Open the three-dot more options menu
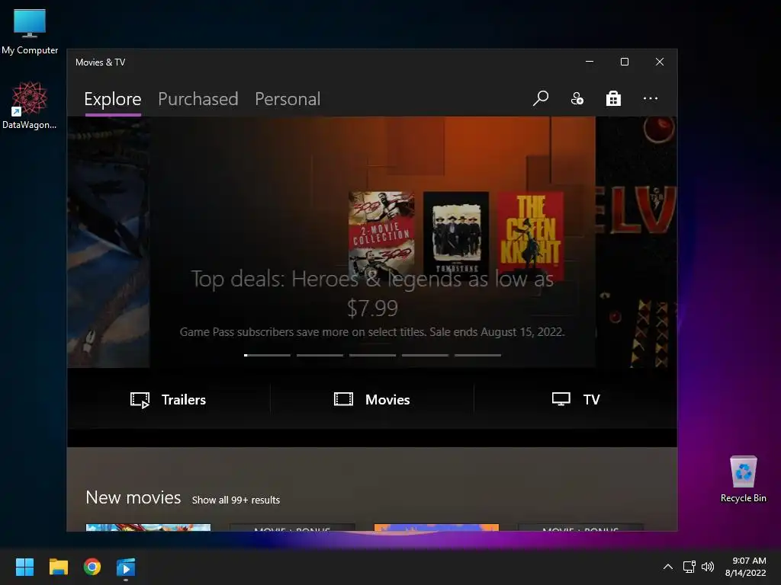This screenshot has width=781, height=585. point(650,98)
